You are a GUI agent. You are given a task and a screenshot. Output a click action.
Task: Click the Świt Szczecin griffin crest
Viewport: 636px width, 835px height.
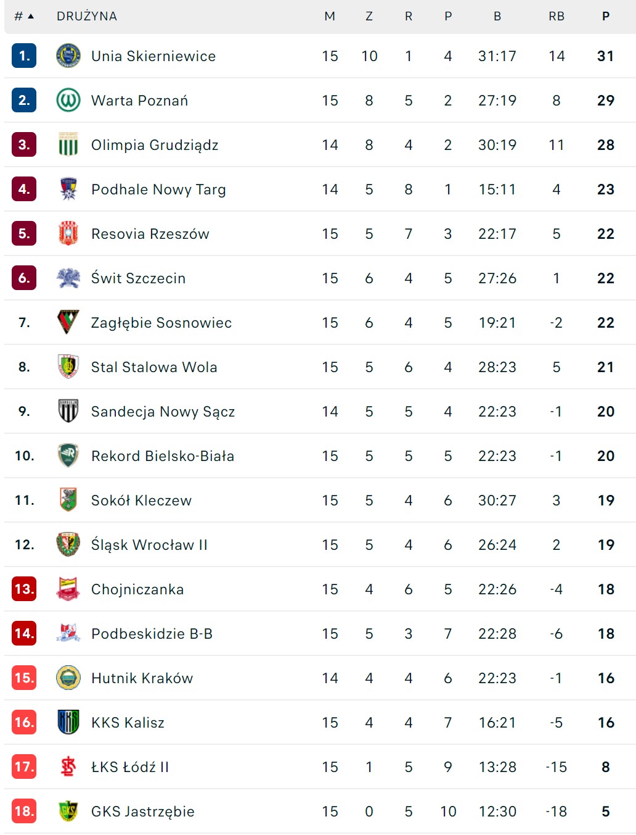(x=68, y=278)
